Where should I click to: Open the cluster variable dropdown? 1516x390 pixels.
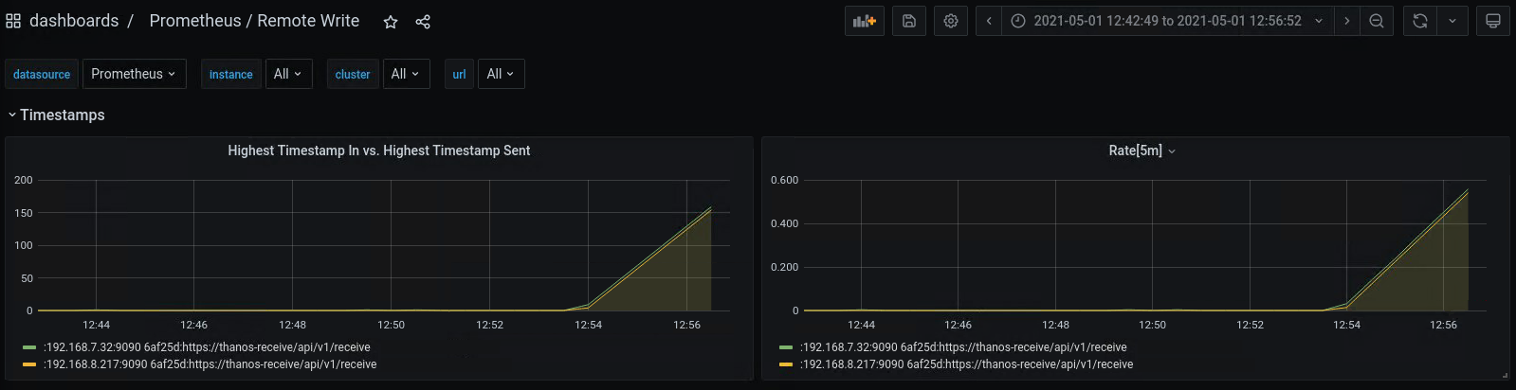(405, 74)
